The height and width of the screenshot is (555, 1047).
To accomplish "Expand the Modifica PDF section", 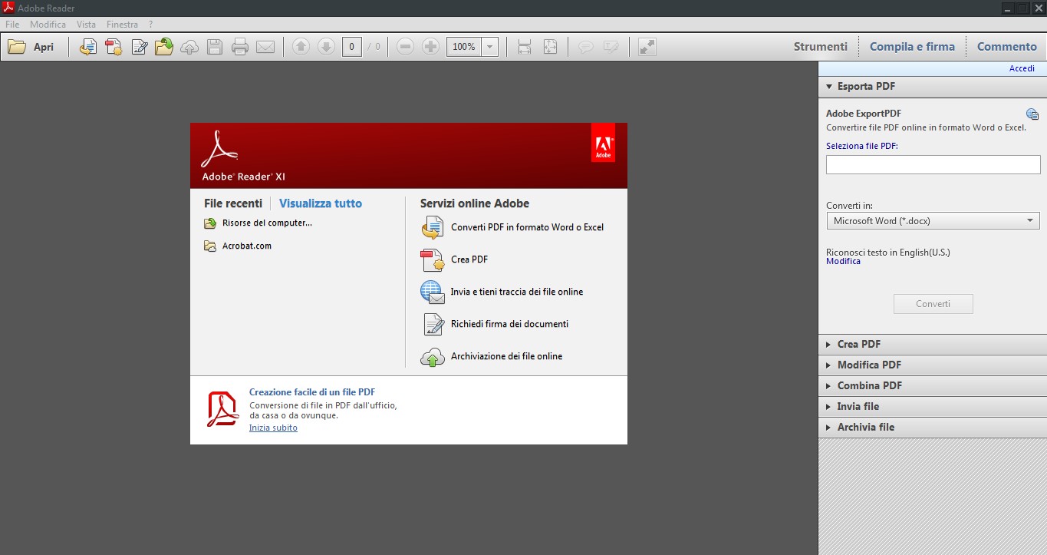I will click(x=933, y=365).
